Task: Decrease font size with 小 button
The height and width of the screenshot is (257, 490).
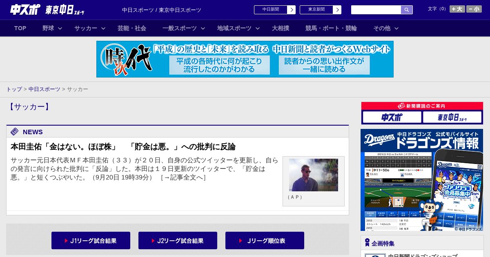Action: click(x=474, y=9)
